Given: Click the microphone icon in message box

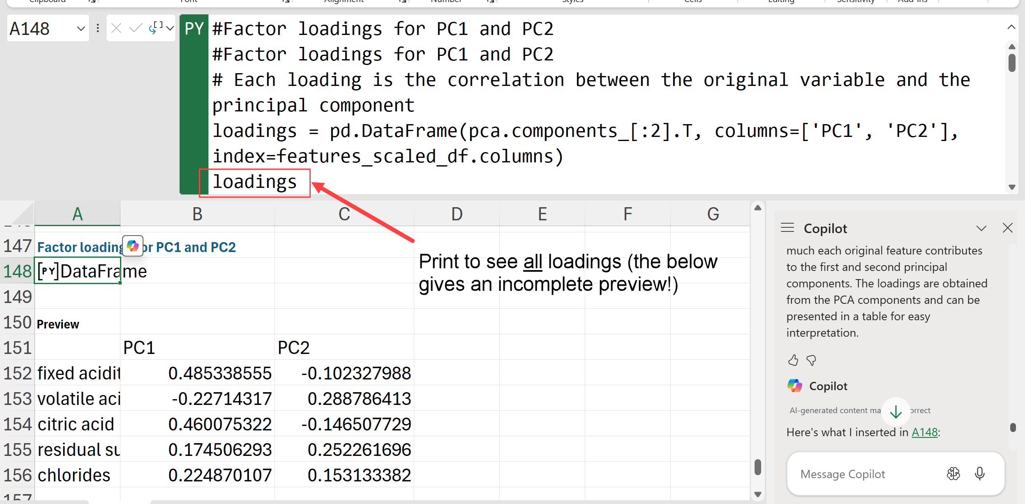Looking at the screenshot, I should point(980,474).
